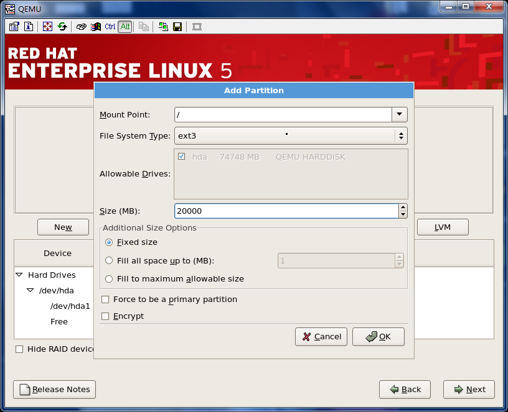Request screen refresh with green arrows icon

pos(62,27)
